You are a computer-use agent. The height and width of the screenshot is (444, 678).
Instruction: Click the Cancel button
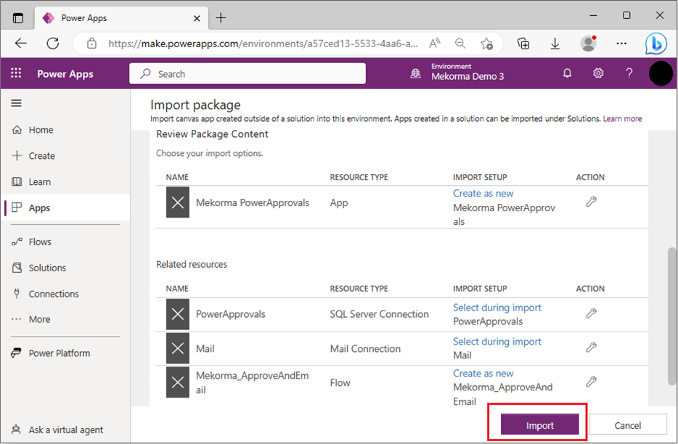tap(627, 425)
